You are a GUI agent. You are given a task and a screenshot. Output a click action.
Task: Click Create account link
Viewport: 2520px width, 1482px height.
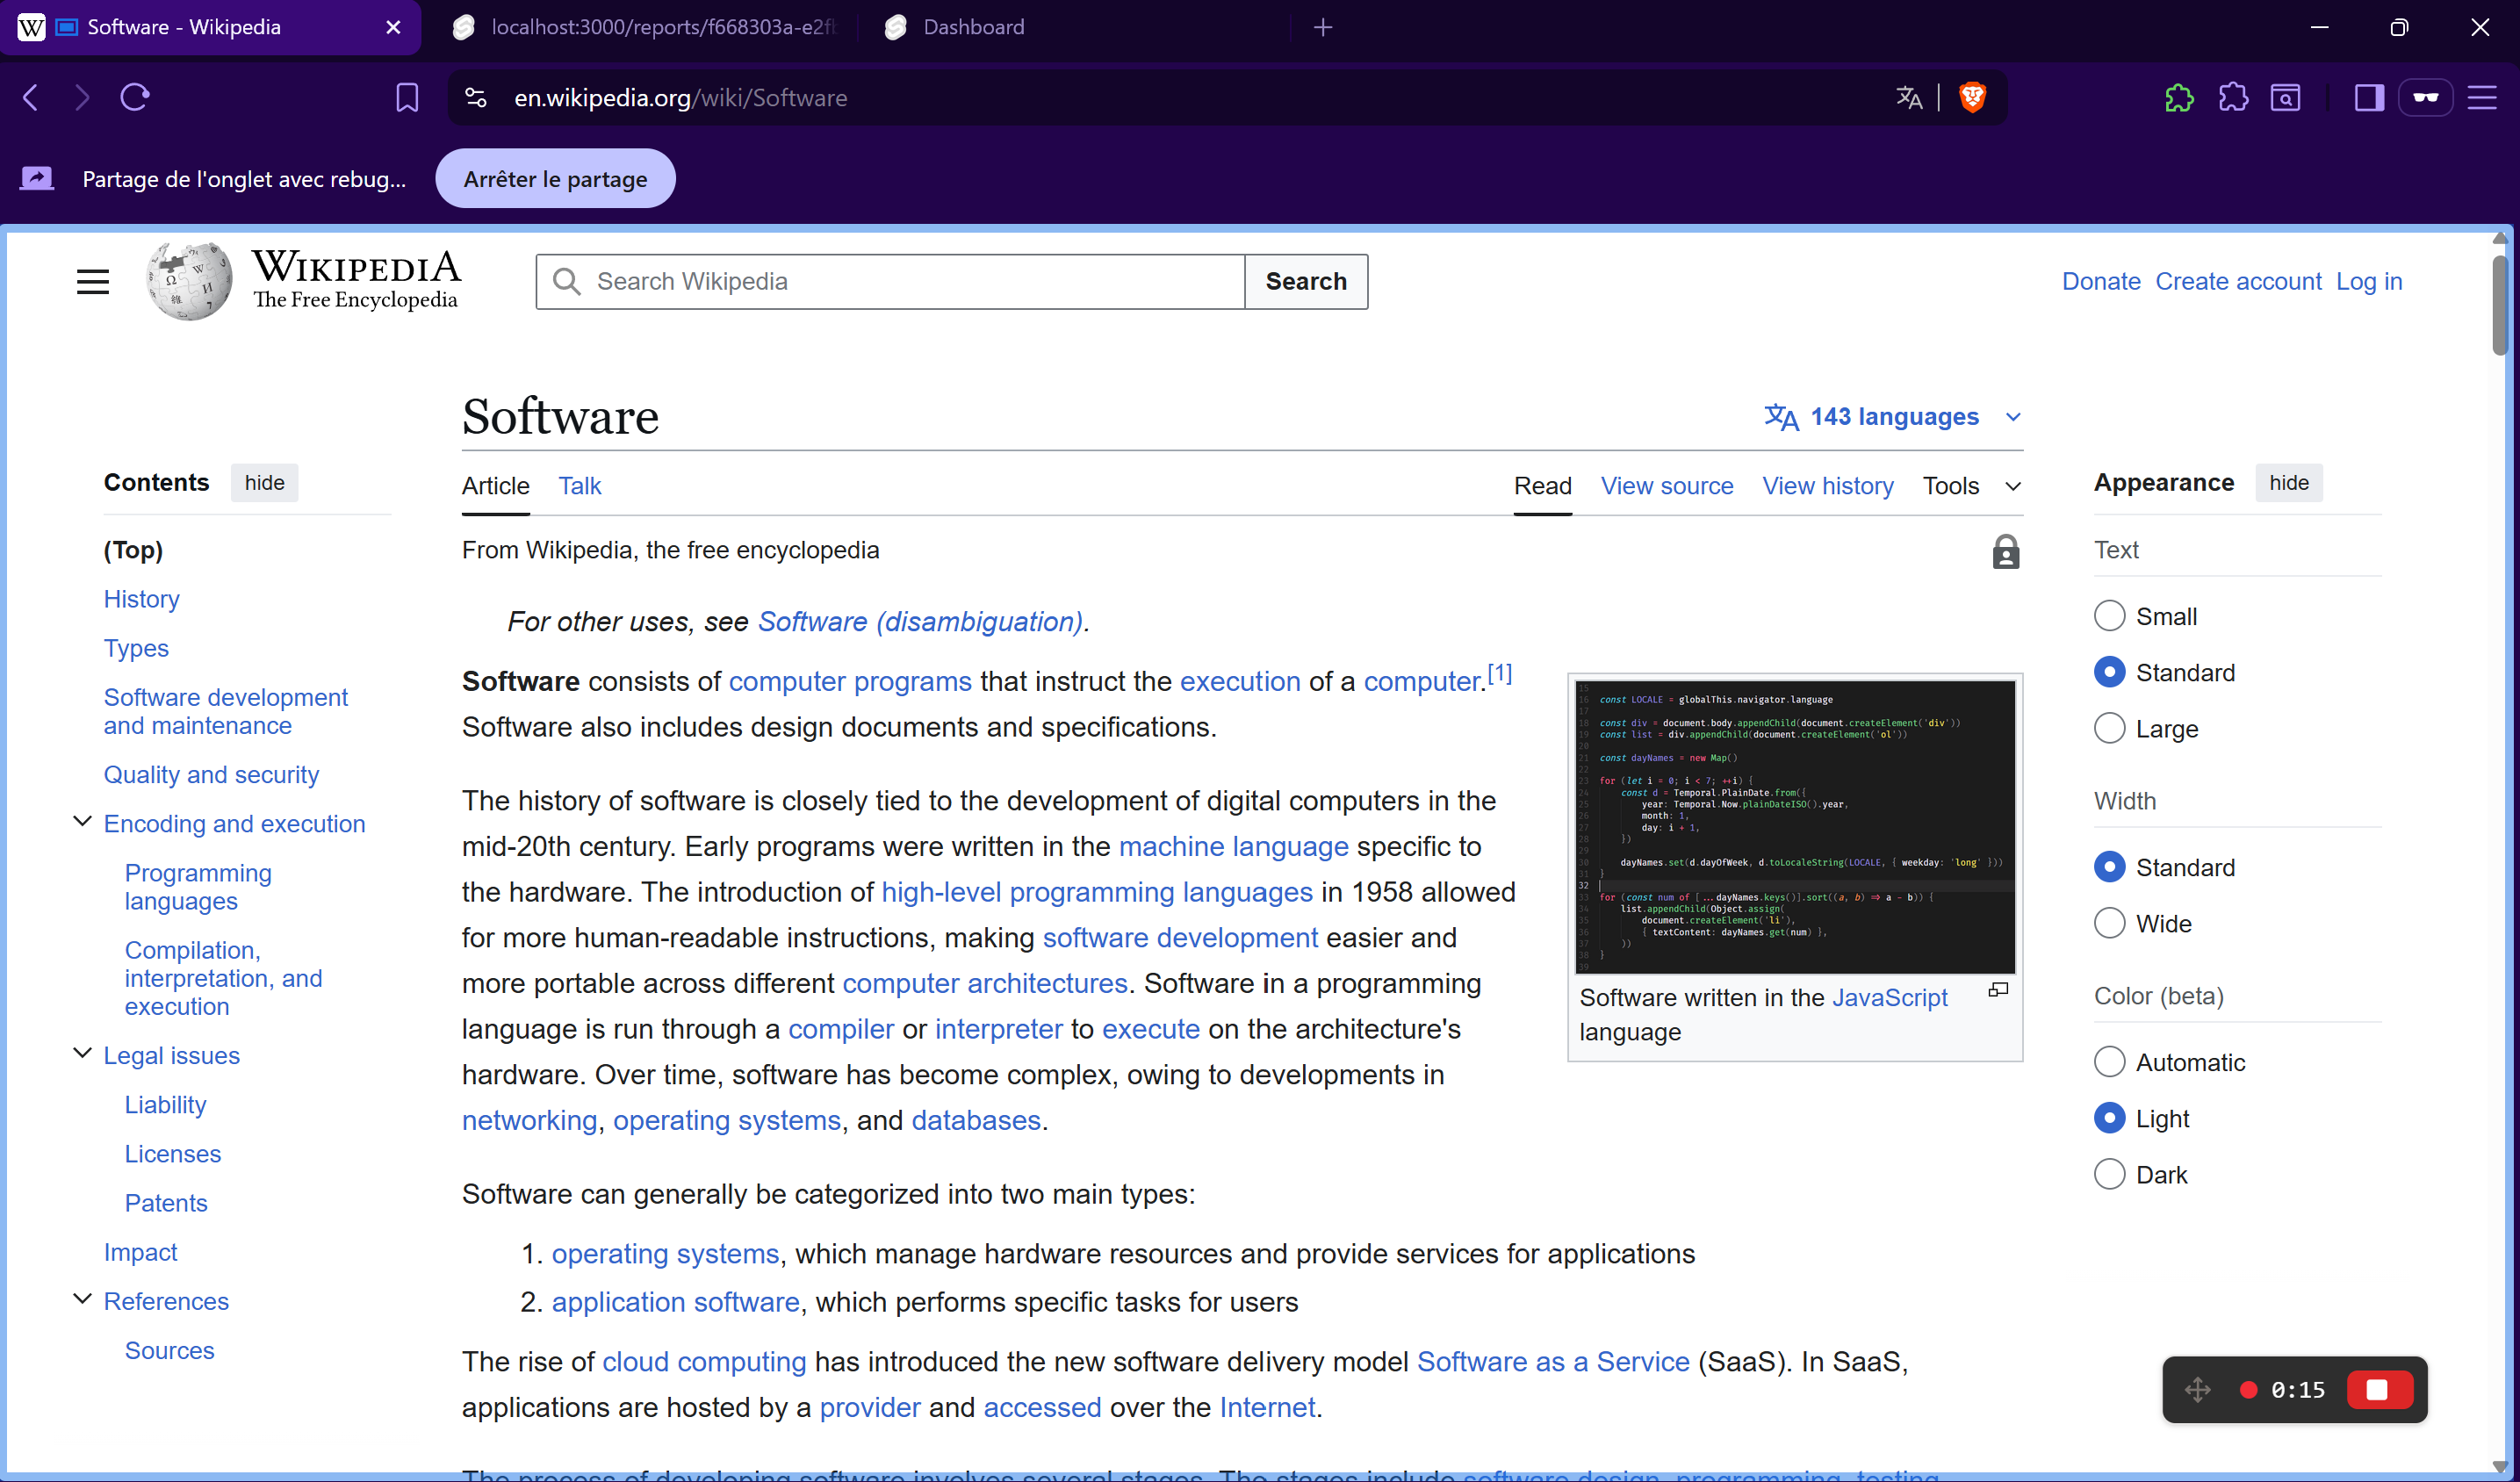point(2238,282)
